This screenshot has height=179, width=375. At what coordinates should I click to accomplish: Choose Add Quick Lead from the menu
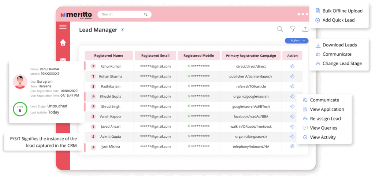tap(338, 20)
